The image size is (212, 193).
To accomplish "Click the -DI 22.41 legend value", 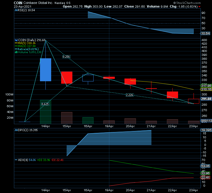I will 57,160.
